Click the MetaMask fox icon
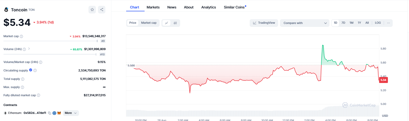409x121 pixels. coord(59,113)
